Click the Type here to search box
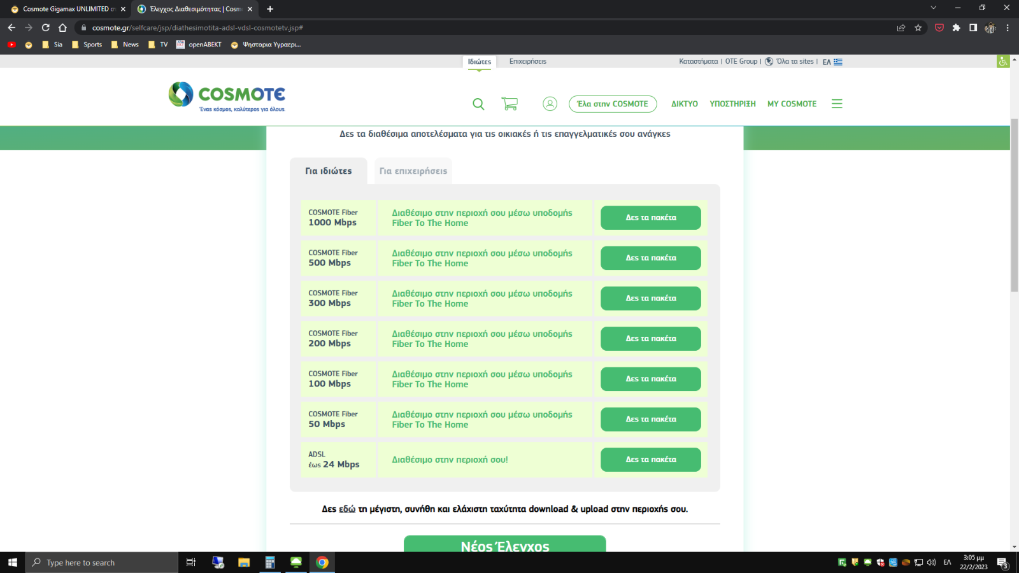Viewport: 1019px width, 573px height. [x=102, y=562]
